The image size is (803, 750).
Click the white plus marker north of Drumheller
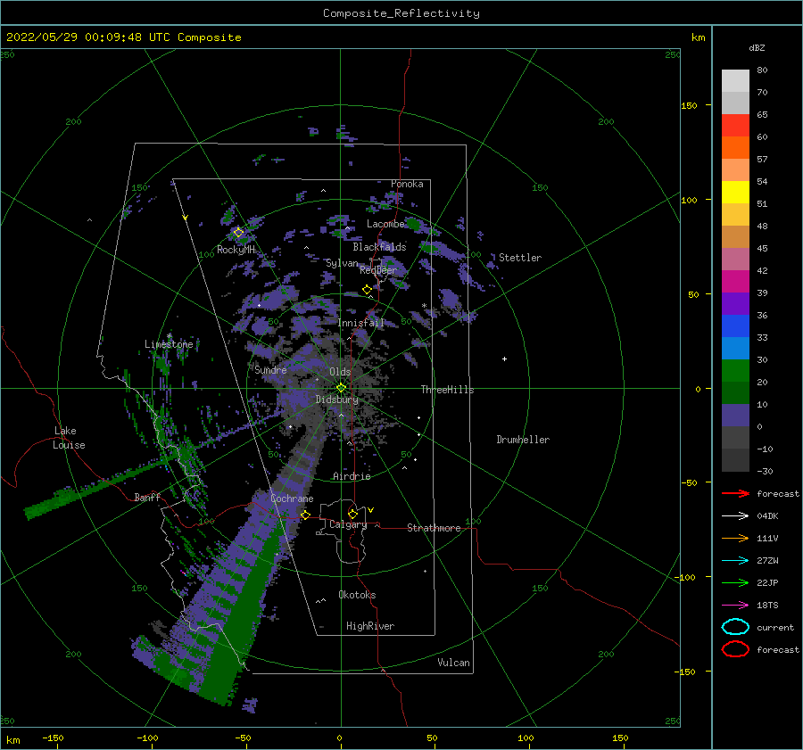(x=504, y=359)
